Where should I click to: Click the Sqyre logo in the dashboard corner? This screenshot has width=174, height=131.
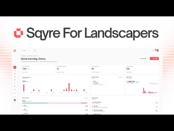click(x=15, y=50)
